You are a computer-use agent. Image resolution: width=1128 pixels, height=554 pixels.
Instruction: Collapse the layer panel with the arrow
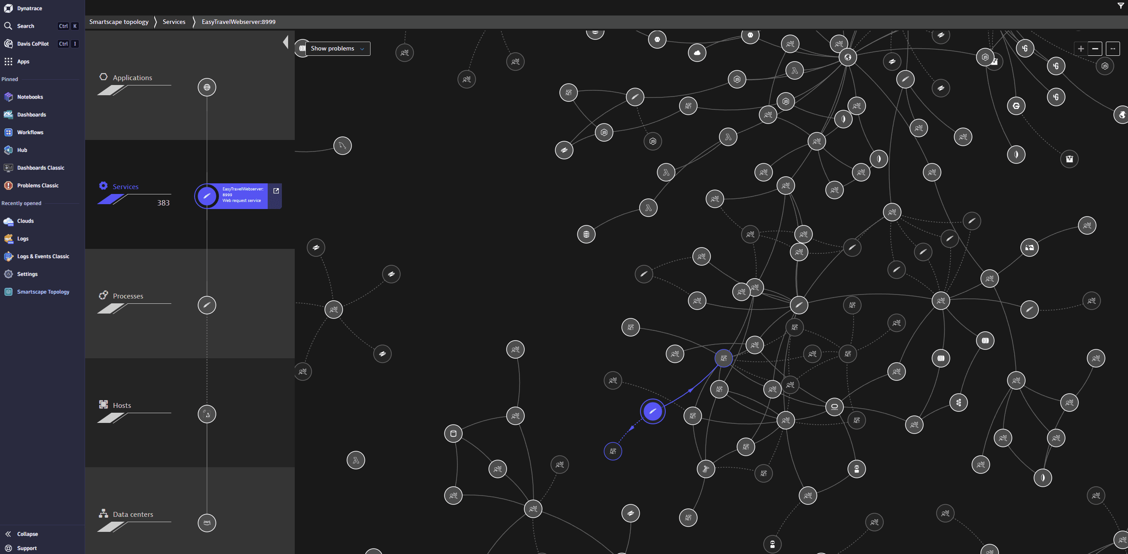(286, 42)
